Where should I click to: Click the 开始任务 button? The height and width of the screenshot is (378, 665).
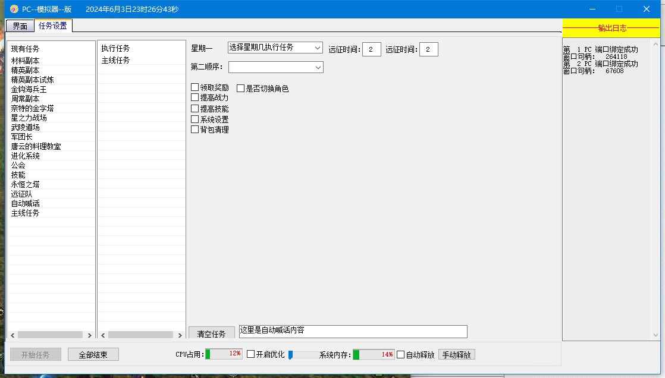[36, 355]
